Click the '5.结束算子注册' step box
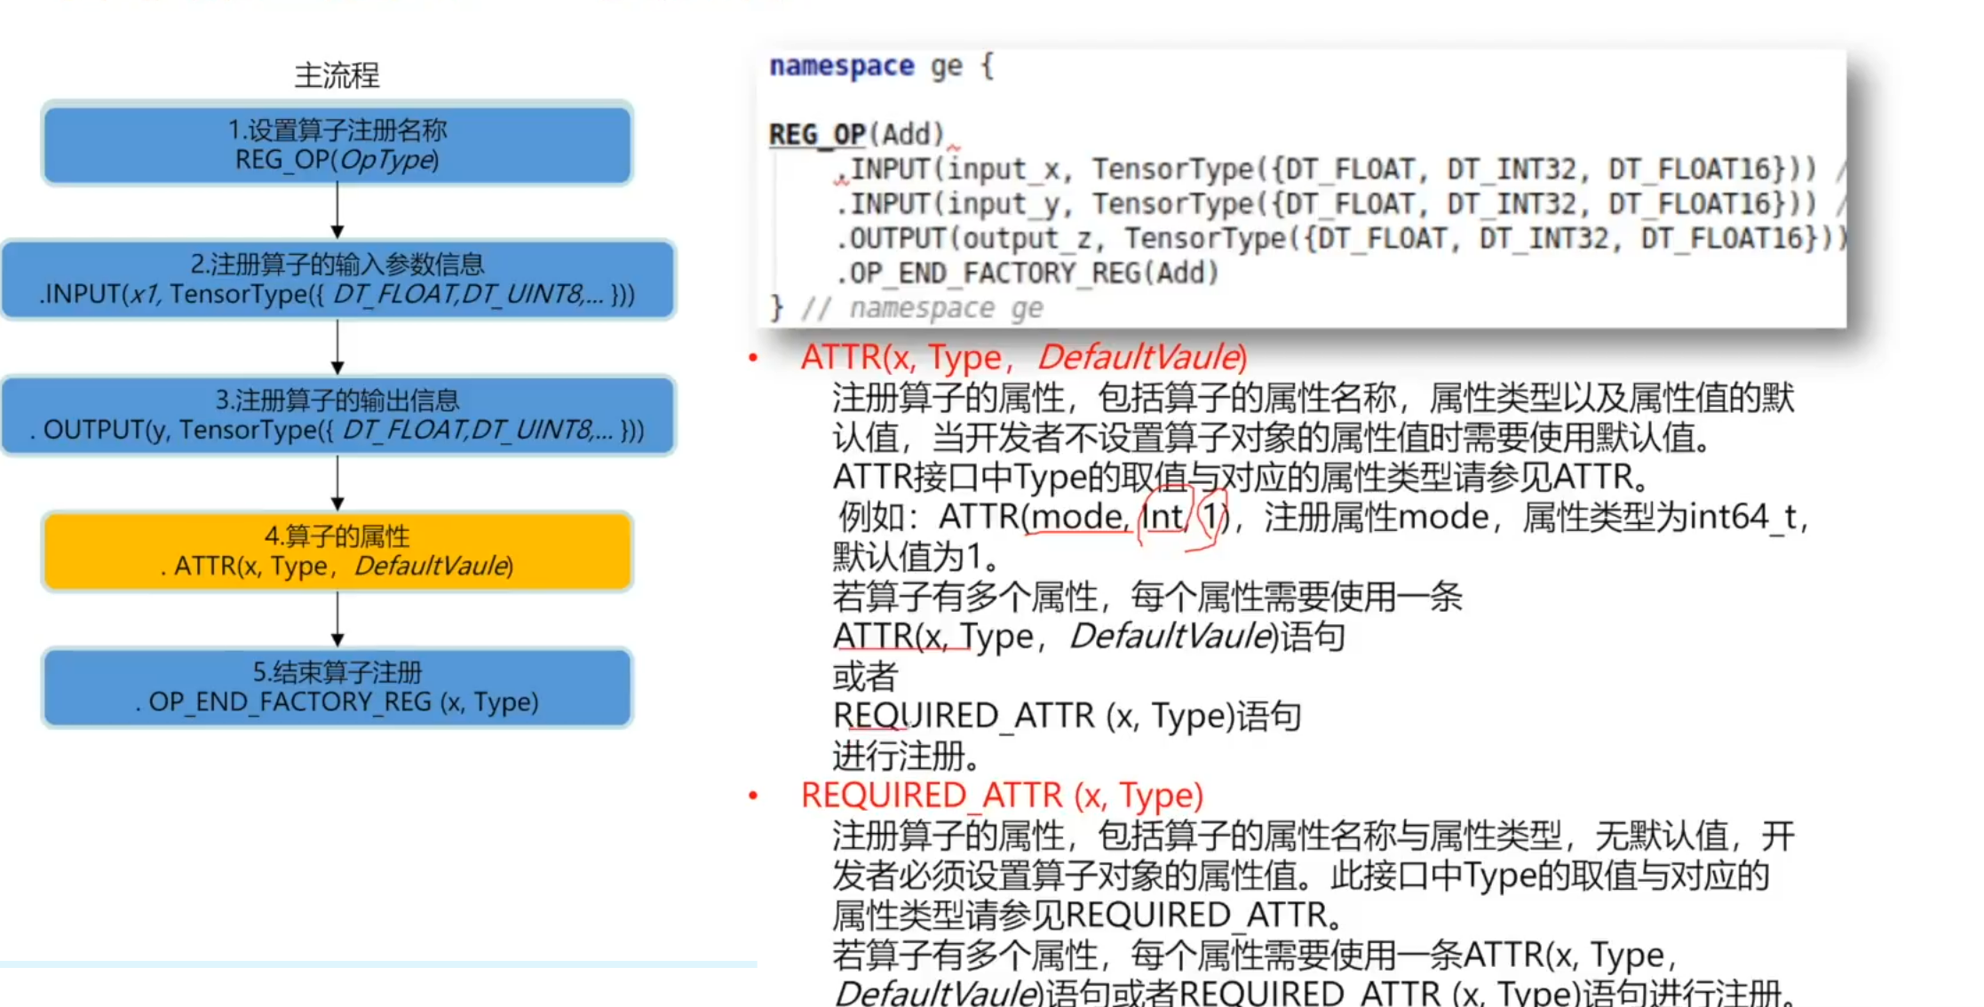 (x=337, y=686)
